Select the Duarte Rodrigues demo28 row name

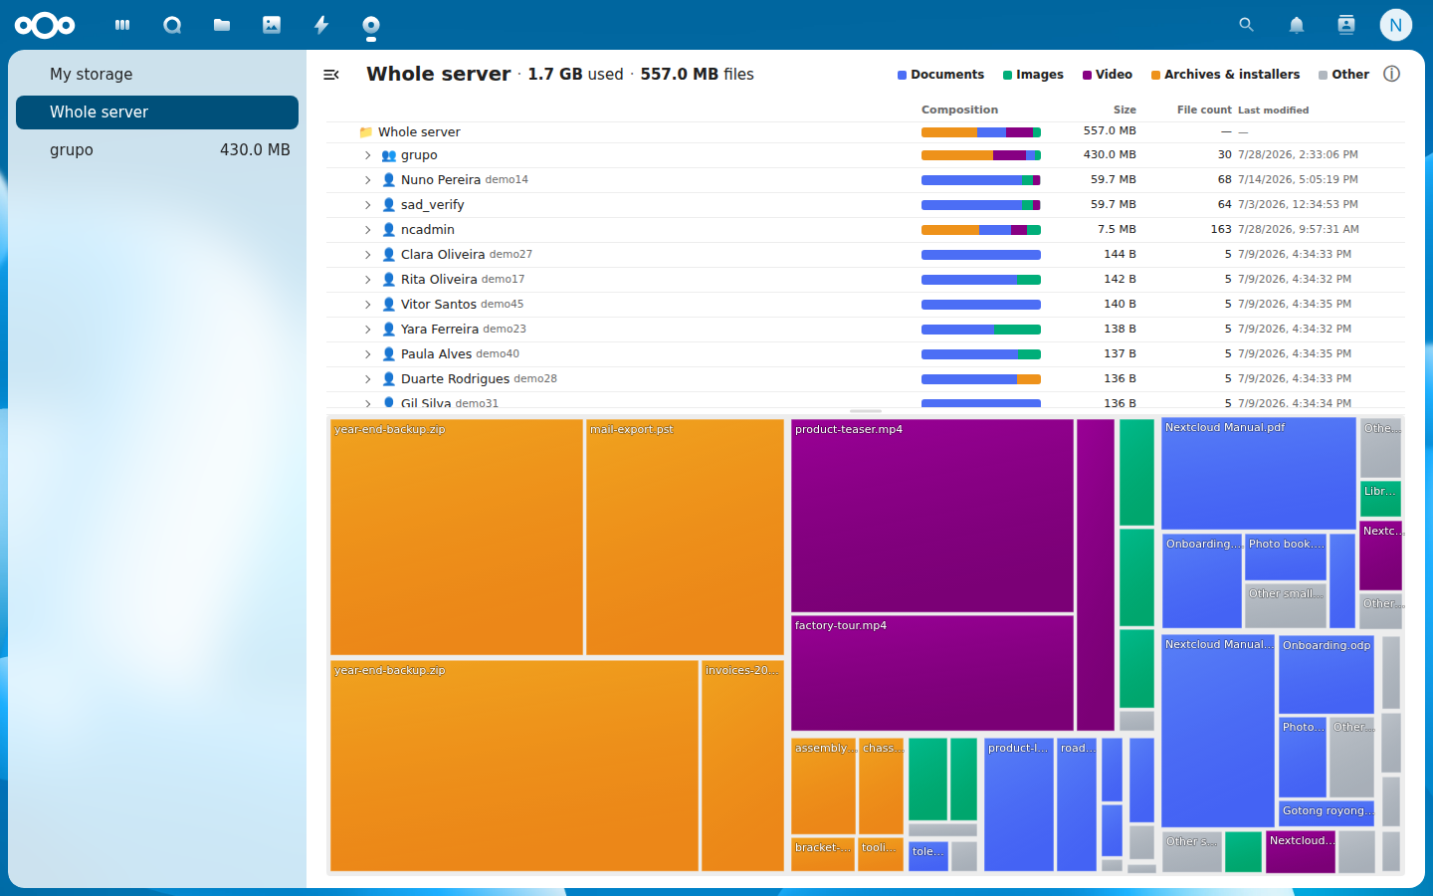[479, 379]
